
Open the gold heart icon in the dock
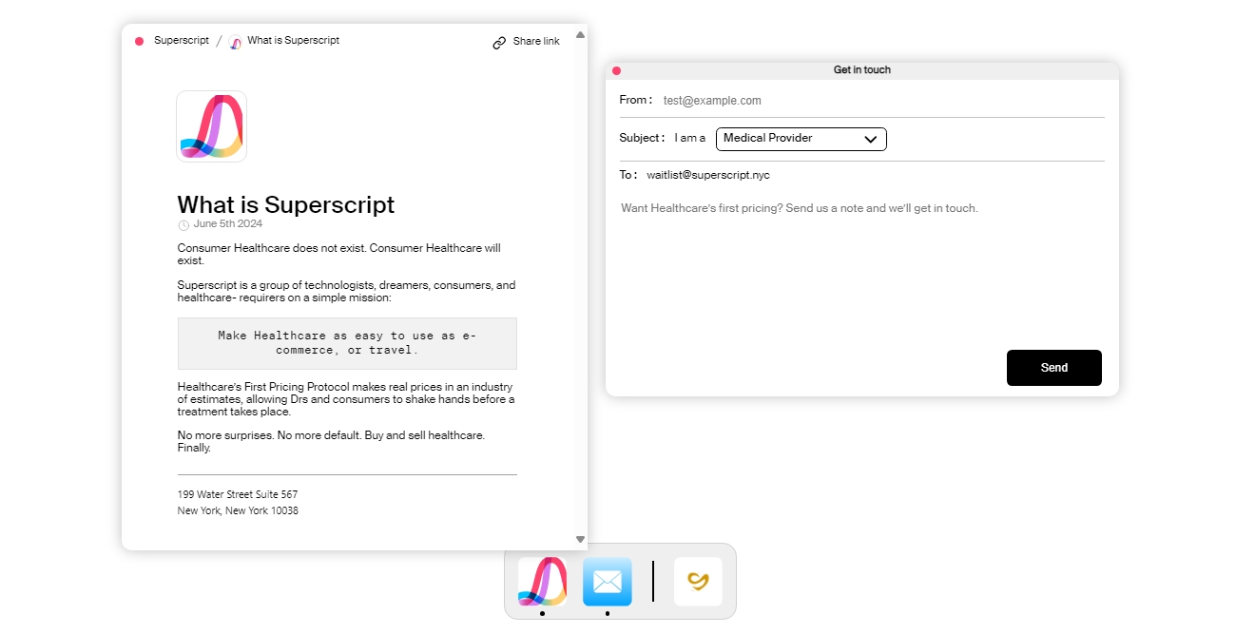698,582
